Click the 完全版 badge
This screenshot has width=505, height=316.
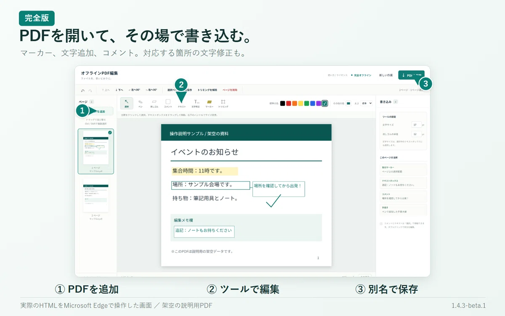[x=37, y=18]
